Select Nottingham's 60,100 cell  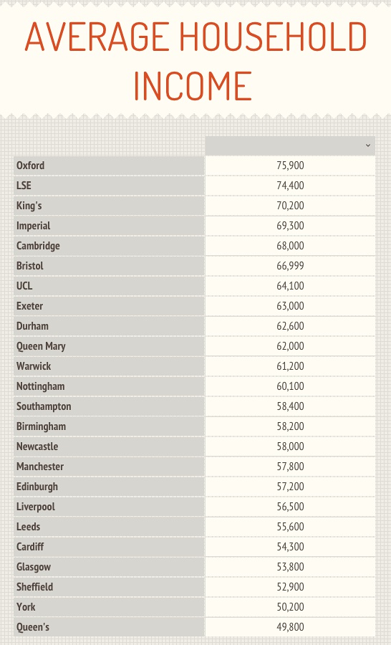290,387
